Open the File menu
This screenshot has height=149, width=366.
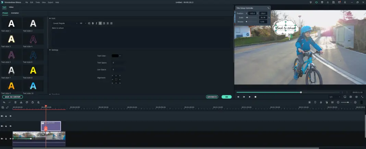tap(26, 2)
